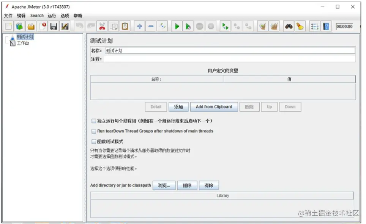Click Remote shutdown all icon

pyautogui.click(x=248, y=26)
